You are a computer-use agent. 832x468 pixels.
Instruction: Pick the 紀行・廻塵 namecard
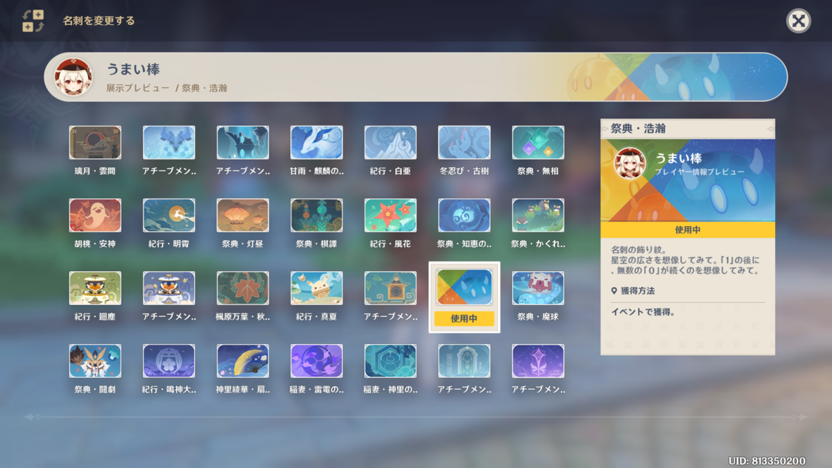pos(95,288)
